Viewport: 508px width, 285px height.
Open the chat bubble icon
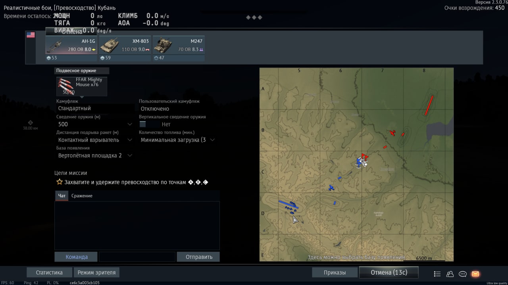click(x=462, y=274)
